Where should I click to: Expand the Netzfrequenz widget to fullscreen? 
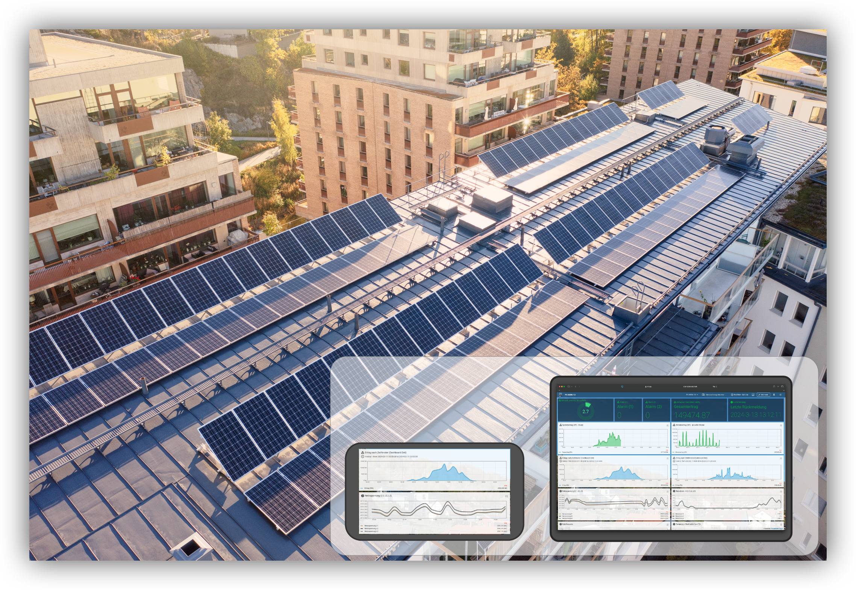(x=668, y=525)
